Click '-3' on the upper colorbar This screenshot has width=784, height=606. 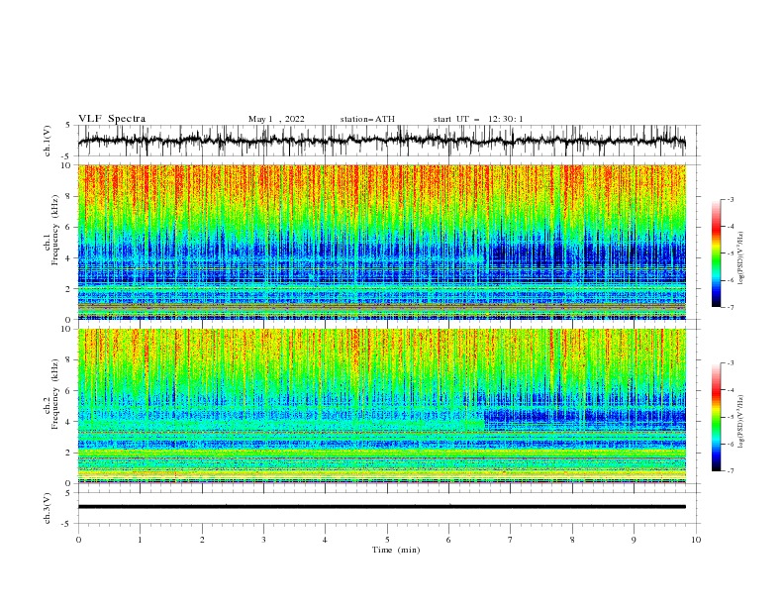[x=730, y=200]
